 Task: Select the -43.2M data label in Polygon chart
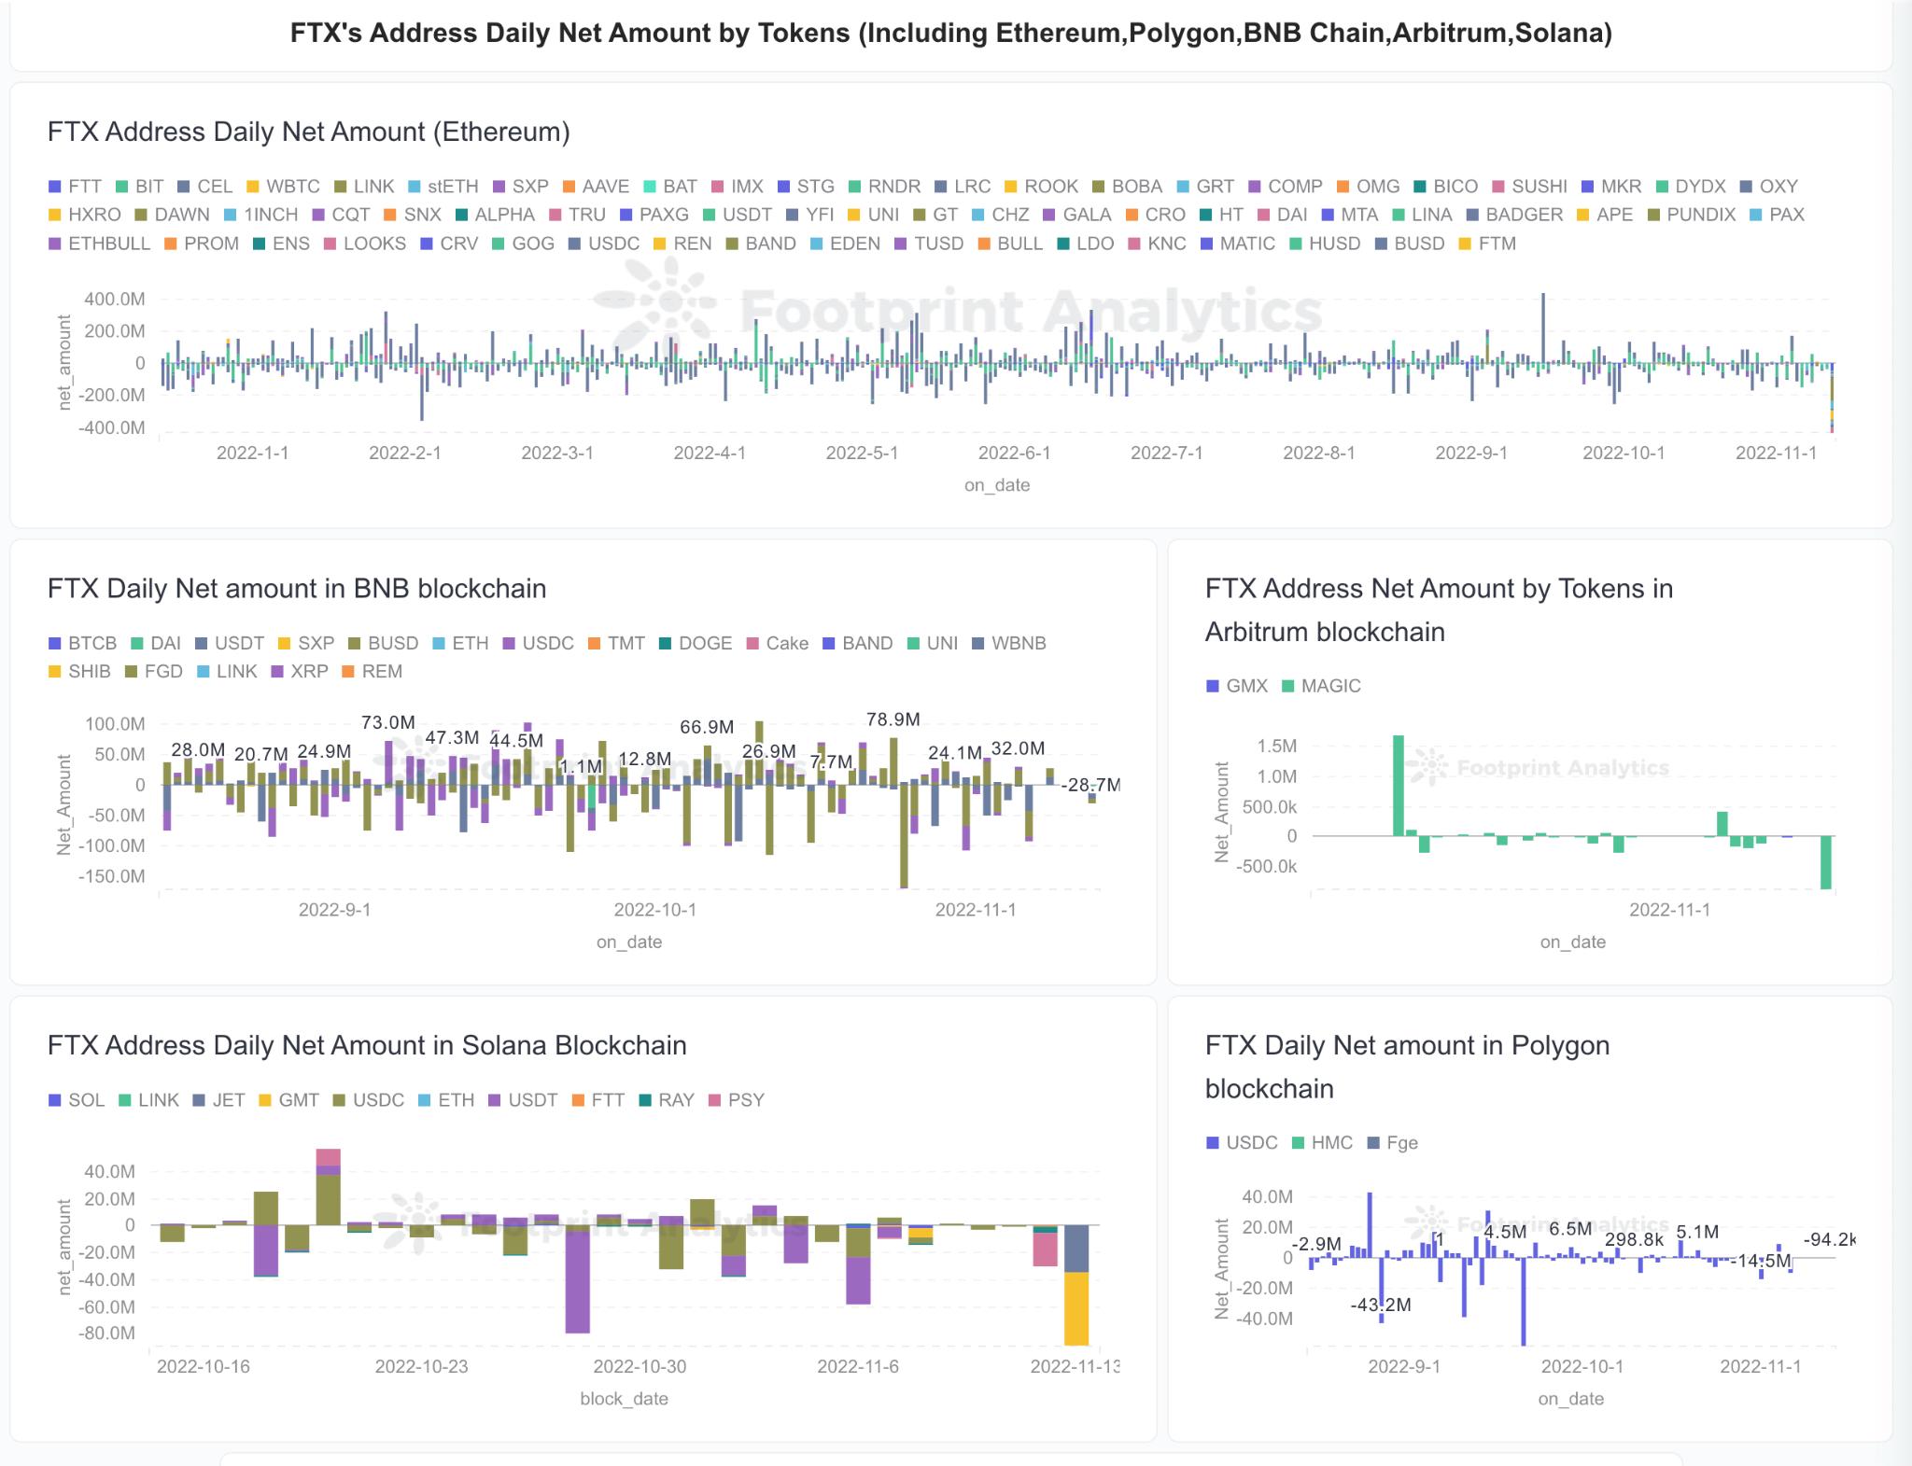pyautogui.click(x=1381, y=1305)
